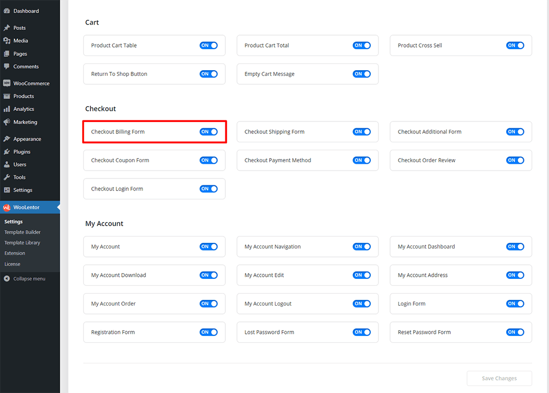This screenshot has height=393, width=549.
Task: Click the Posts pushpin icon
Action: (x=7, y=28)
